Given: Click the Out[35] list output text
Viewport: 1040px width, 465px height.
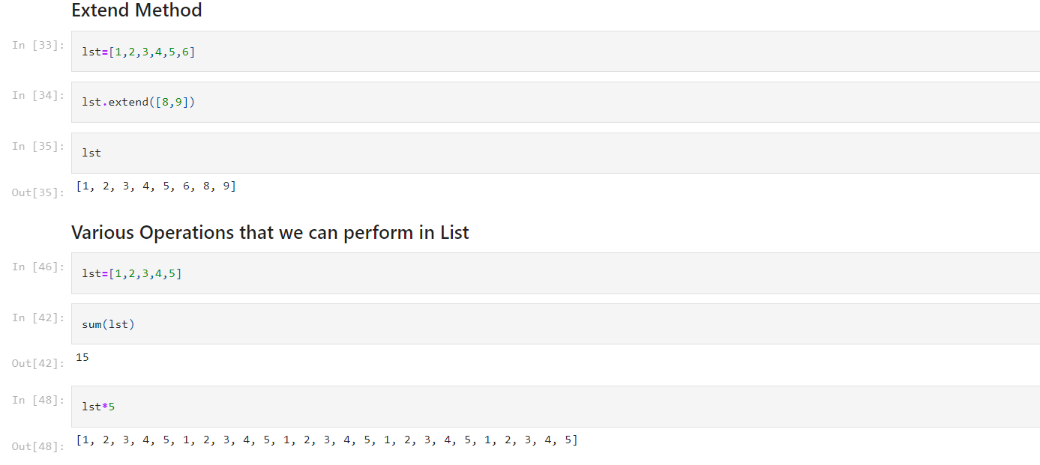Looking at the screenshot, I should [156, 186].
